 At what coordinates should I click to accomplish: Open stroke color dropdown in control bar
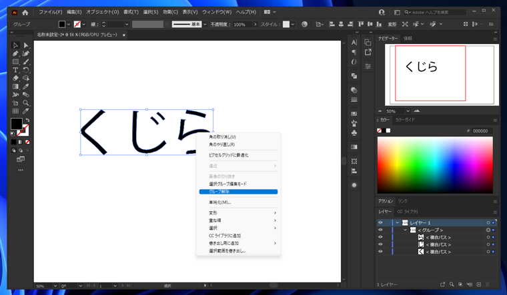point(84,24)
